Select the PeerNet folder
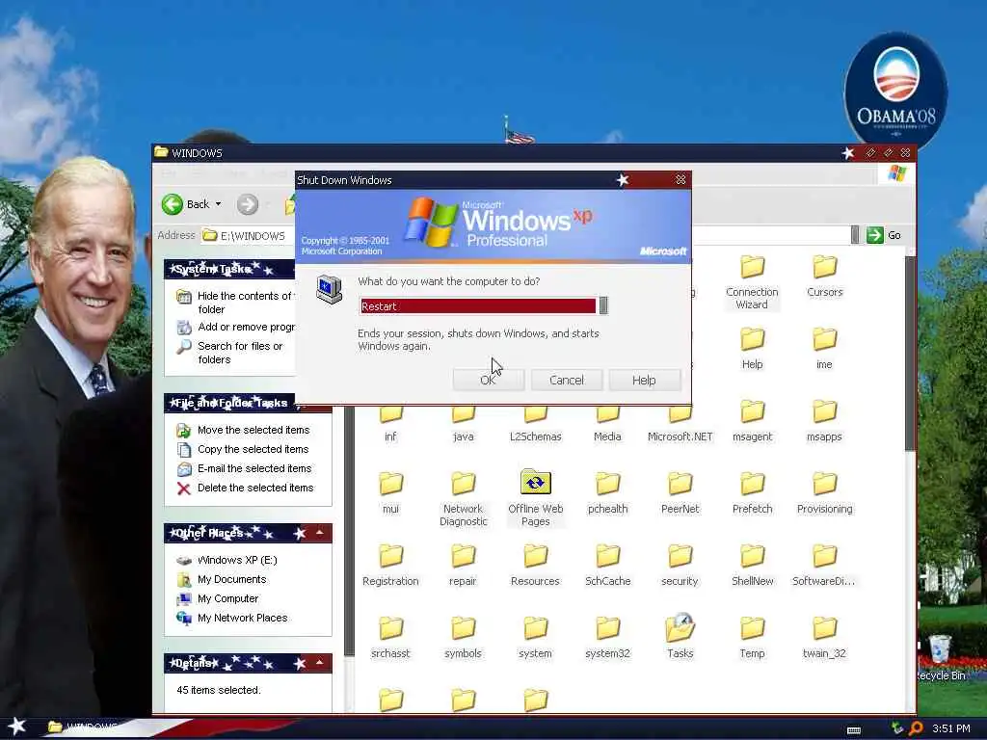The width and height of the screenshot is (987, 740). click(x=680, y=492)
